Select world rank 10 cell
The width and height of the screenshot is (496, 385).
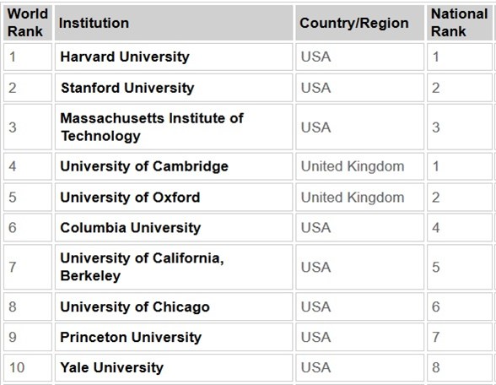28,367
